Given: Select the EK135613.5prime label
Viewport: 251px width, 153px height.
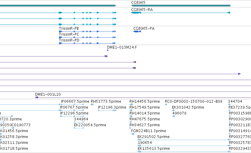Looking at the screenshot, I should point(154,149).
